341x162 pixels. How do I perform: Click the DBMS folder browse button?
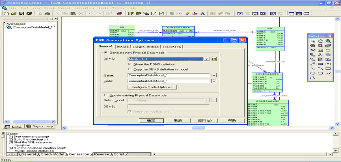pos(214,59)
